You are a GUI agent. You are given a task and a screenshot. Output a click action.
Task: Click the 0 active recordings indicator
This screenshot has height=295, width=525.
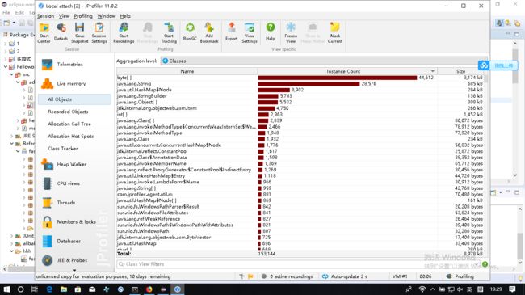(x=288, y=276)
